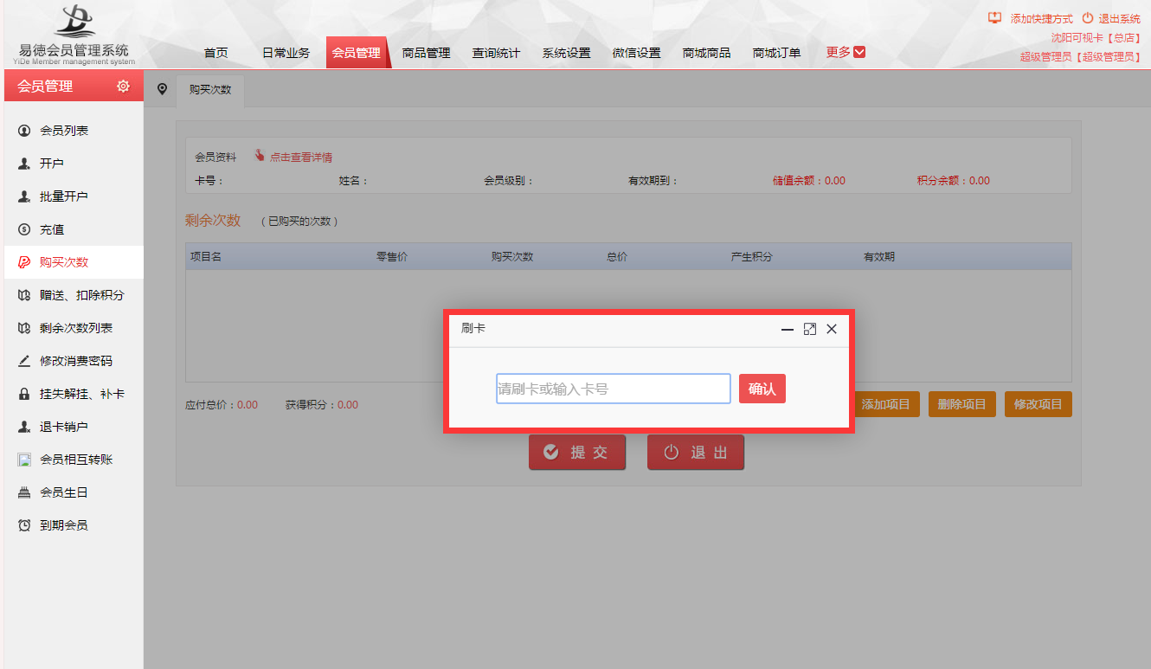Screen dimensions: 1151x669
Task: Click the 确认 button in the dialog
Action: click(x=762, y=389)
